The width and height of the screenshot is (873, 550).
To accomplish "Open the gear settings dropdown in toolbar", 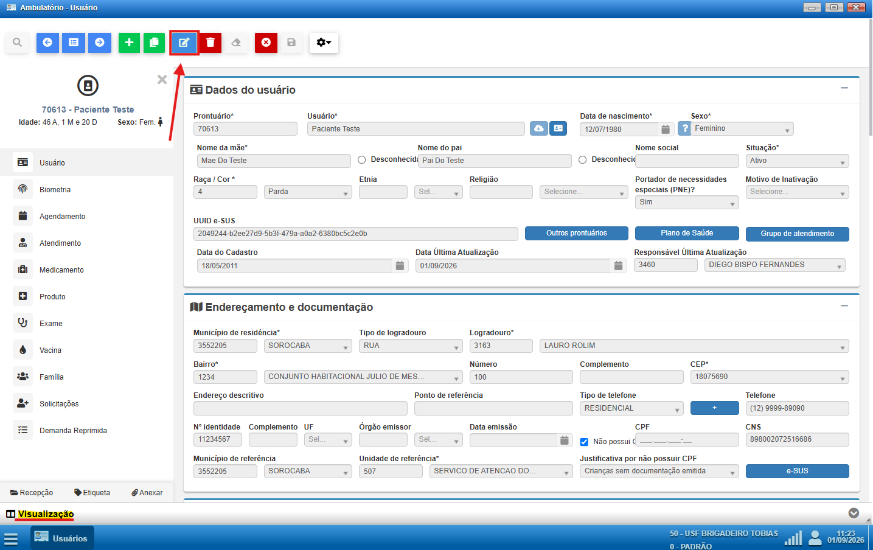I will pos(324,43).
